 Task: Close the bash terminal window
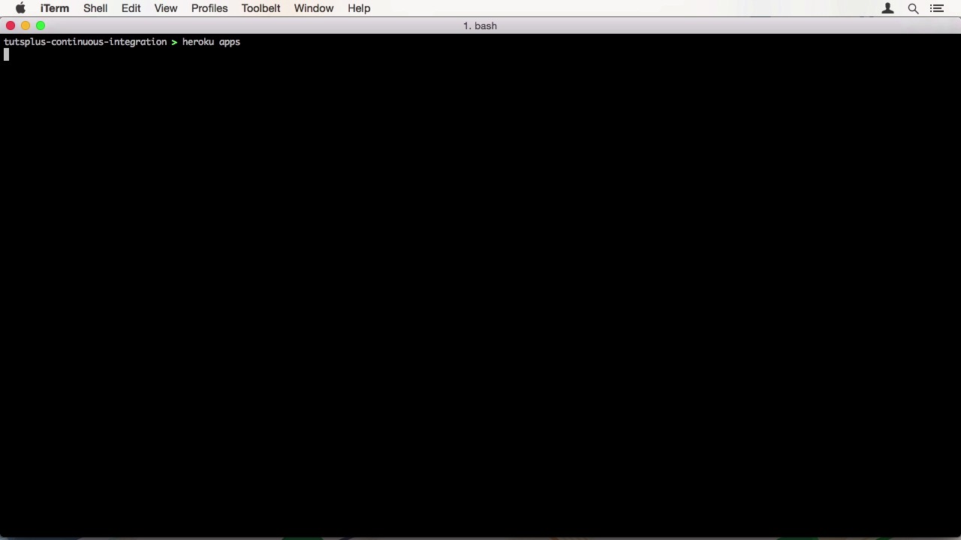click(11, 25)
